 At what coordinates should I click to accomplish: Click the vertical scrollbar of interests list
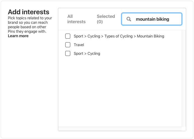184,78
